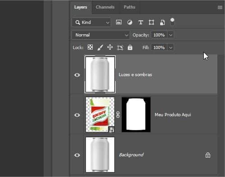Click the Fill 100% value field

(159, 48)
